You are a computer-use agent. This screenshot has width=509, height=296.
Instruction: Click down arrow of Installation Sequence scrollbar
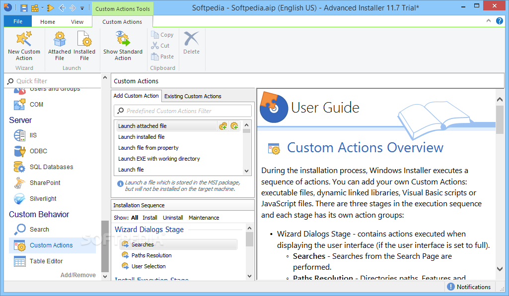click(x=249, y=276)
